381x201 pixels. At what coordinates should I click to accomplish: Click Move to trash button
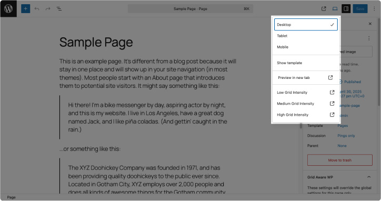(x=340, y=160)
